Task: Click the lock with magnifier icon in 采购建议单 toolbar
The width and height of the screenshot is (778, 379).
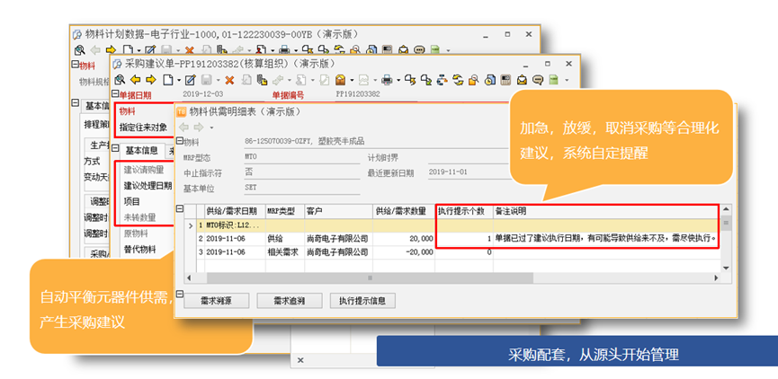Action: click(x=474, y=80)
